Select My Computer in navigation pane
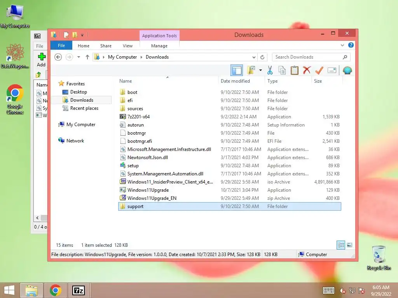This screenshot has width=398, height=298. (x=81, y=125)
